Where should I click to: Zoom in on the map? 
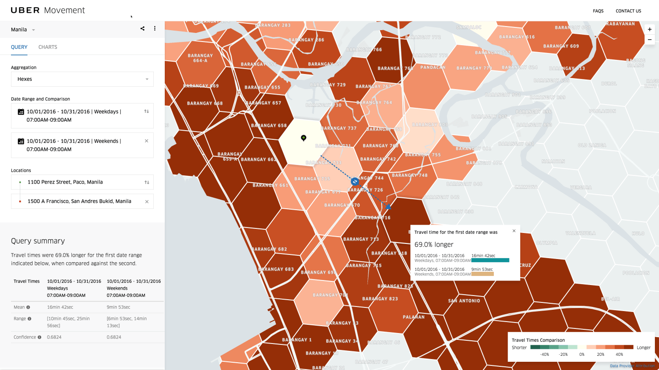click(x=649, y=29)
